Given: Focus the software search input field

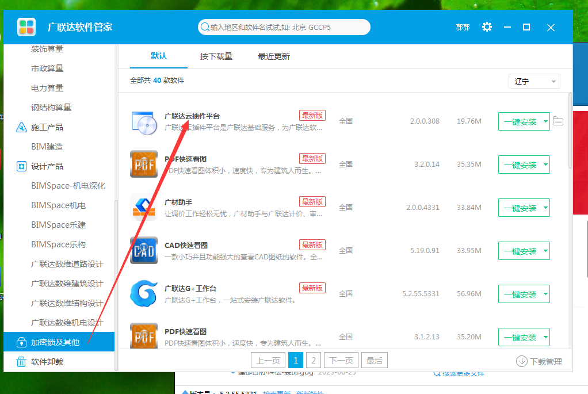Looking at the screenshot, I should 284,27.
